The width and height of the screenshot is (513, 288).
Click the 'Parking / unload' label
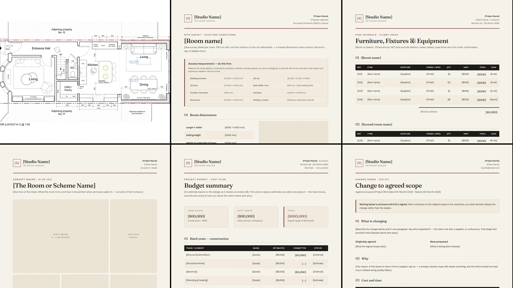(261, 100)
